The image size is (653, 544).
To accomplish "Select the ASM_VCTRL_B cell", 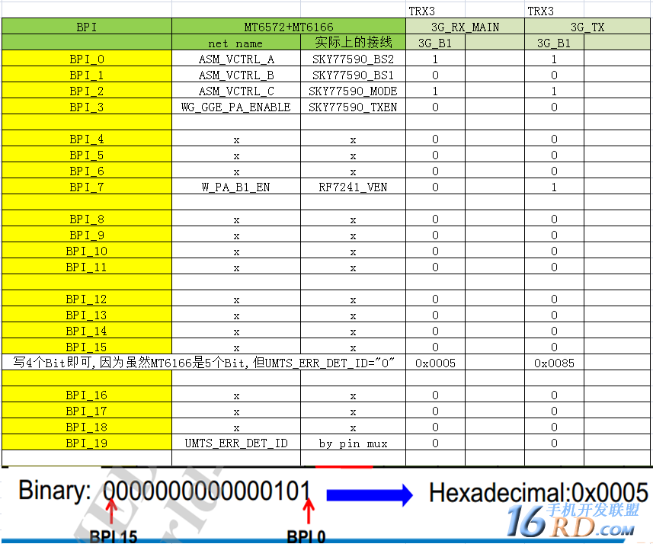I will (235, 75).
